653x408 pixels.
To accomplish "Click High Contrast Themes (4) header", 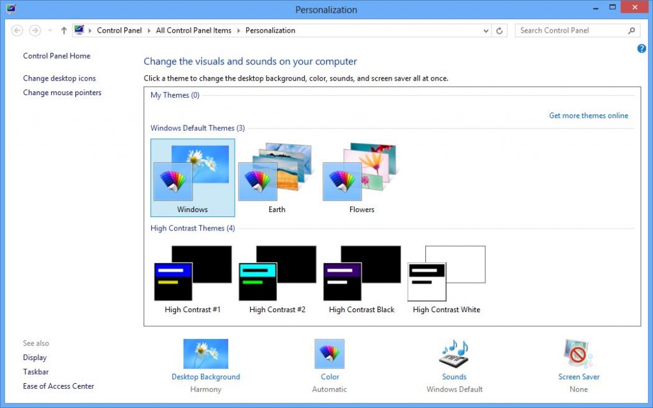I will (x=193, y=228).
